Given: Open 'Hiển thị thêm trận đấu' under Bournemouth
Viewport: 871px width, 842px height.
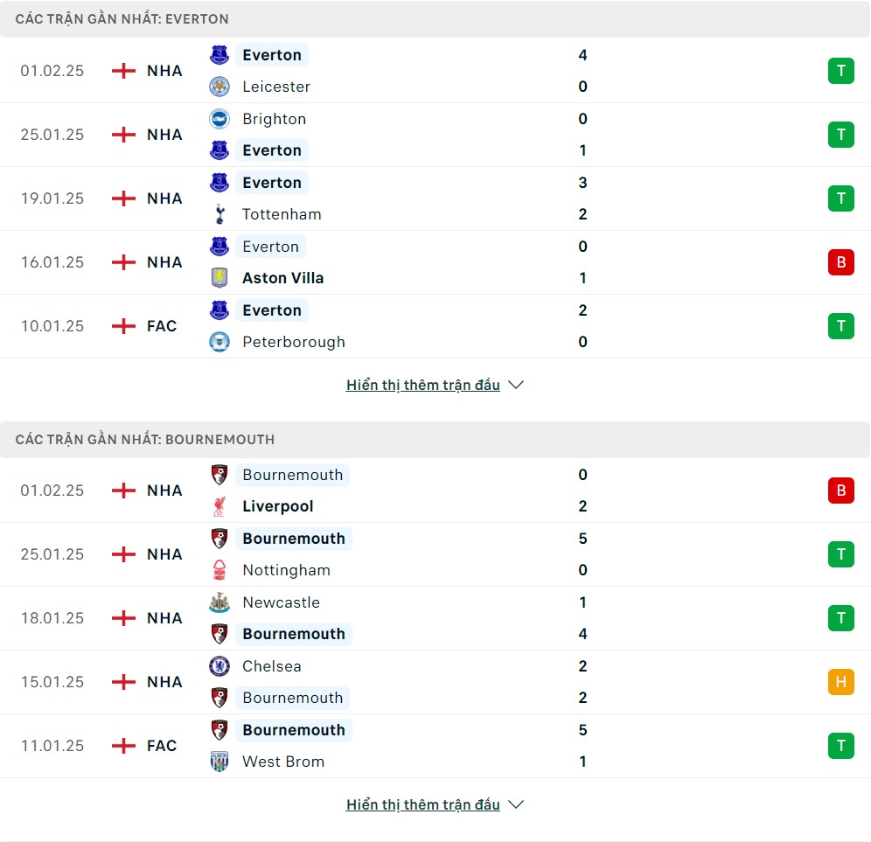Looking at the screenshot, I should click(422, 804).
